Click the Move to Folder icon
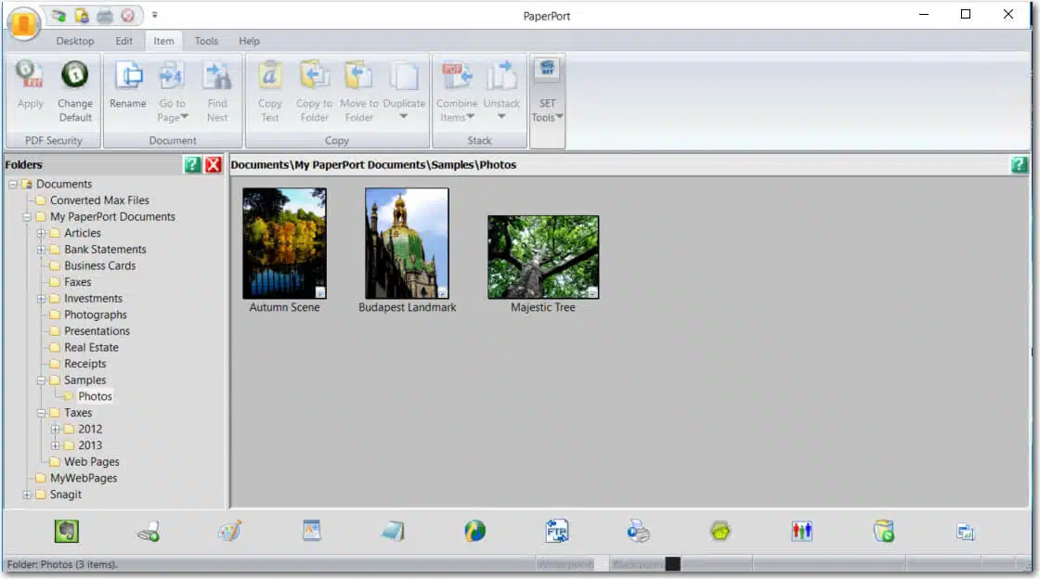The height and width of the screenshot is (579, 1040). tap(358, 75)
